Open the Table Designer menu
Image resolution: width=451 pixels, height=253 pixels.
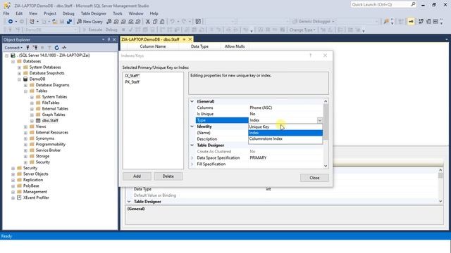(94, 13)
